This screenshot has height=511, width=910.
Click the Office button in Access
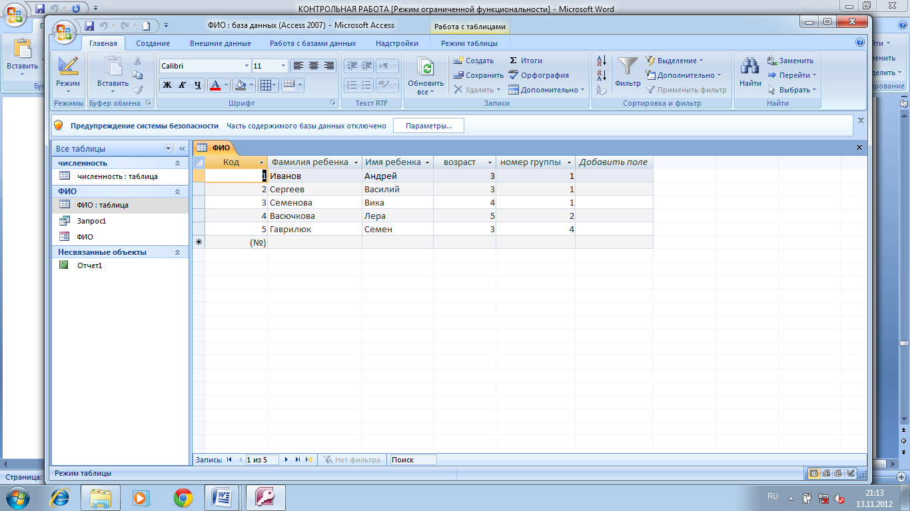[65, 31]
